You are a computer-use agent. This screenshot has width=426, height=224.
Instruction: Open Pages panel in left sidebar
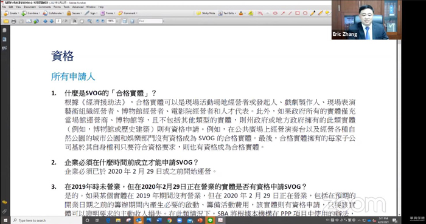[4, 30]
